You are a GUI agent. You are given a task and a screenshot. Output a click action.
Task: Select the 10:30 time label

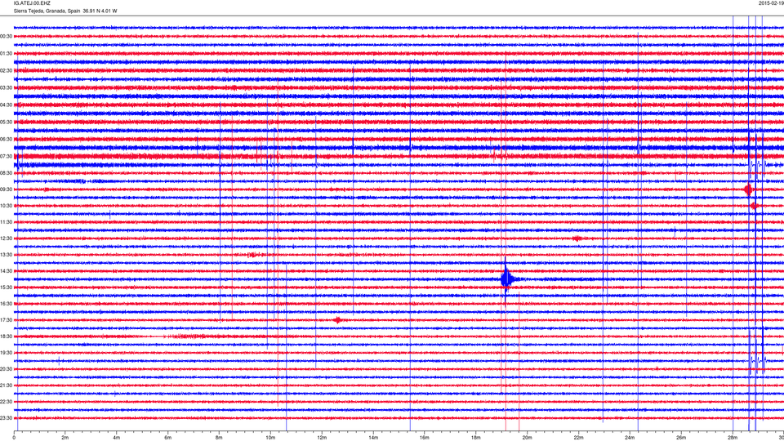pyautogui.click(x=6, y=206)
